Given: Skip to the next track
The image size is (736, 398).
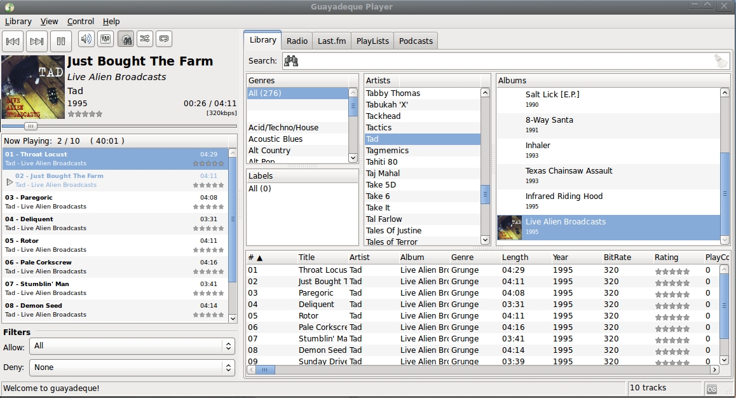Looking at the screenshot, I should click(x=37, y=41).
